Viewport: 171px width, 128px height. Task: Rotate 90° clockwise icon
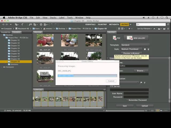click(x=56, y=24)
